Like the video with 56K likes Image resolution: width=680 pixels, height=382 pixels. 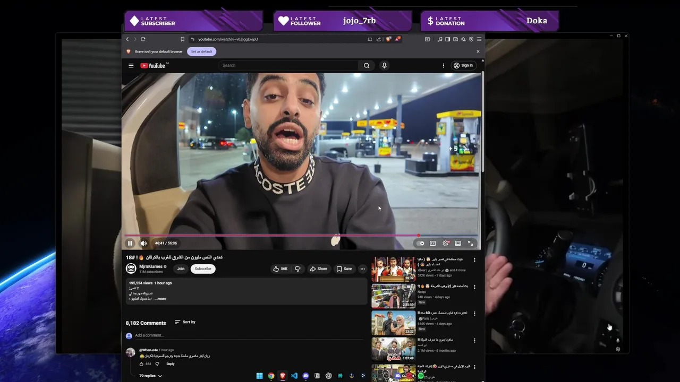click(x=280, y=269)
